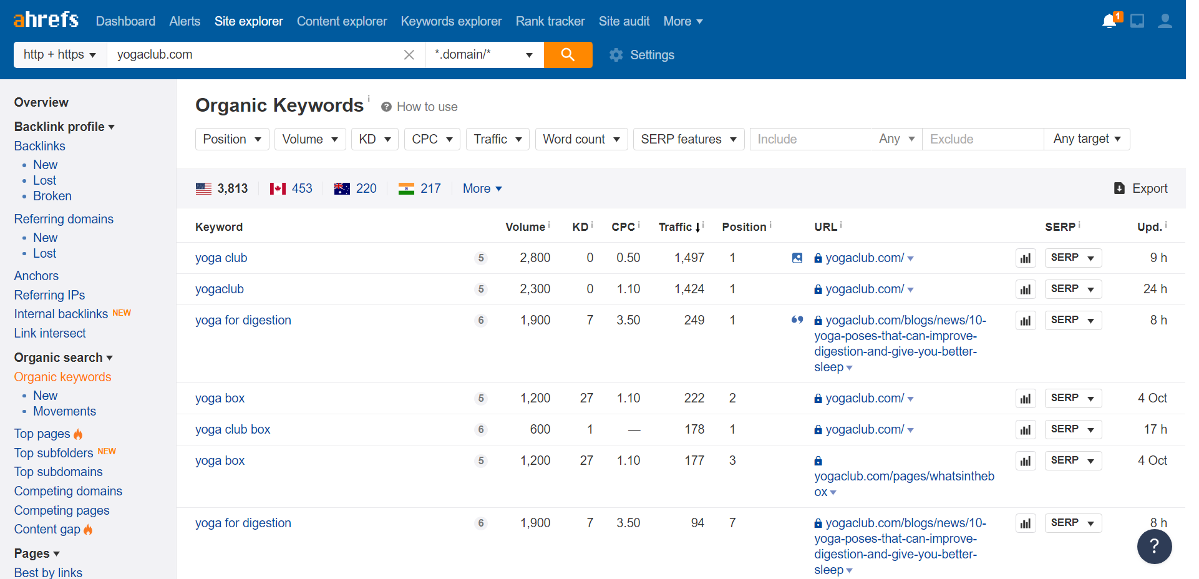Click the Export download icon

(1119, 188)
